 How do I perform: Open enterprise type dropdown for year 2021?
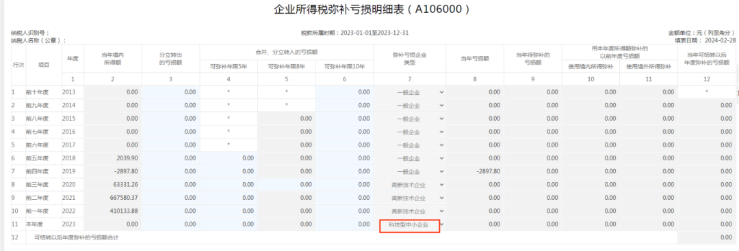[x=410, y=197]
